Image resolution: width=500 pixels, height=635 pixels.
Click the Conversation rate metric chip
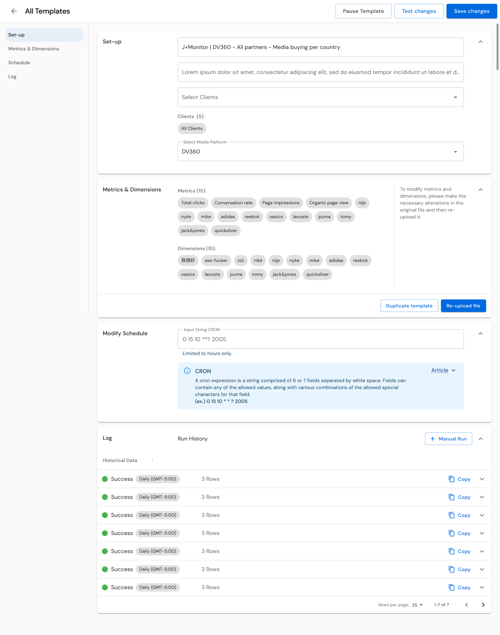(234, 203)
